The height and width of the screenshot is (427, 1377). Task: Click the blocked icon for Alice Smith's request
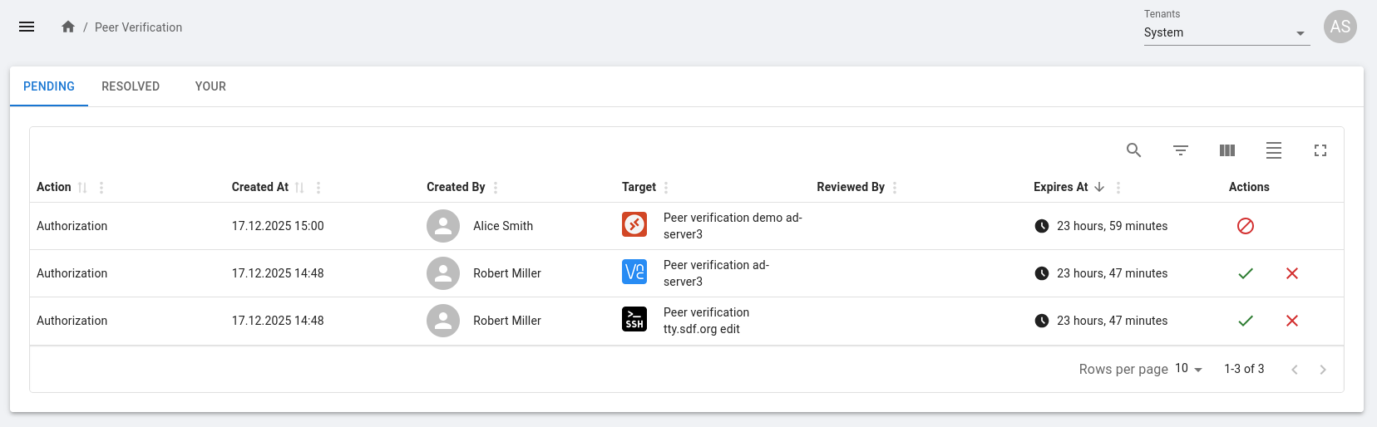pos(1245,226)
